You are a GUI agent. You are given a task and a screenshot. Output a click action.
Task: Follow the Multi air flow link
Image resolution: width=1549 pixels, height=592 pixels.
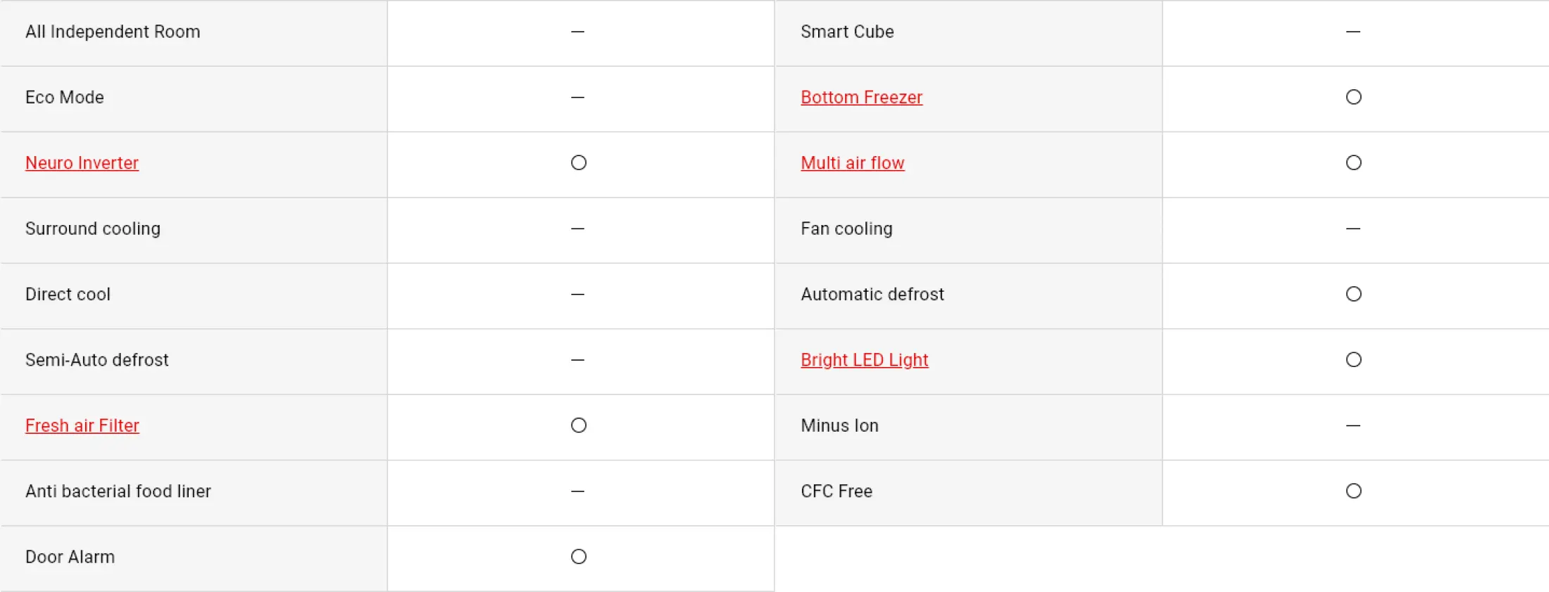[x=852, y=163]
